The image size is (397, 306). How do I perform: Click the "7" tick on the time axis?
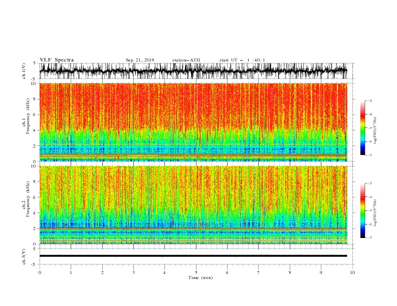tap(259, 272)
